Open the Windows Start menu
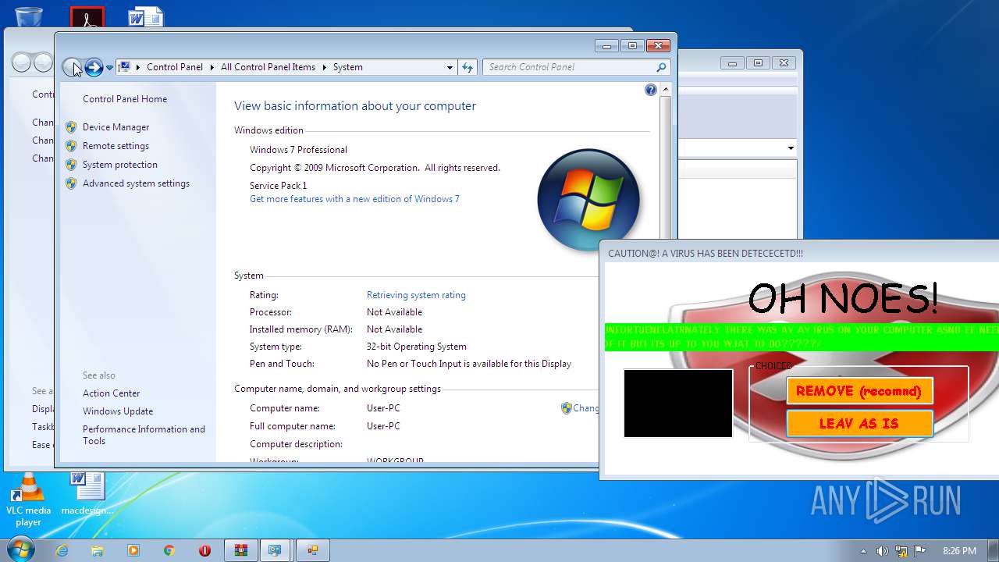 point(20,550)
